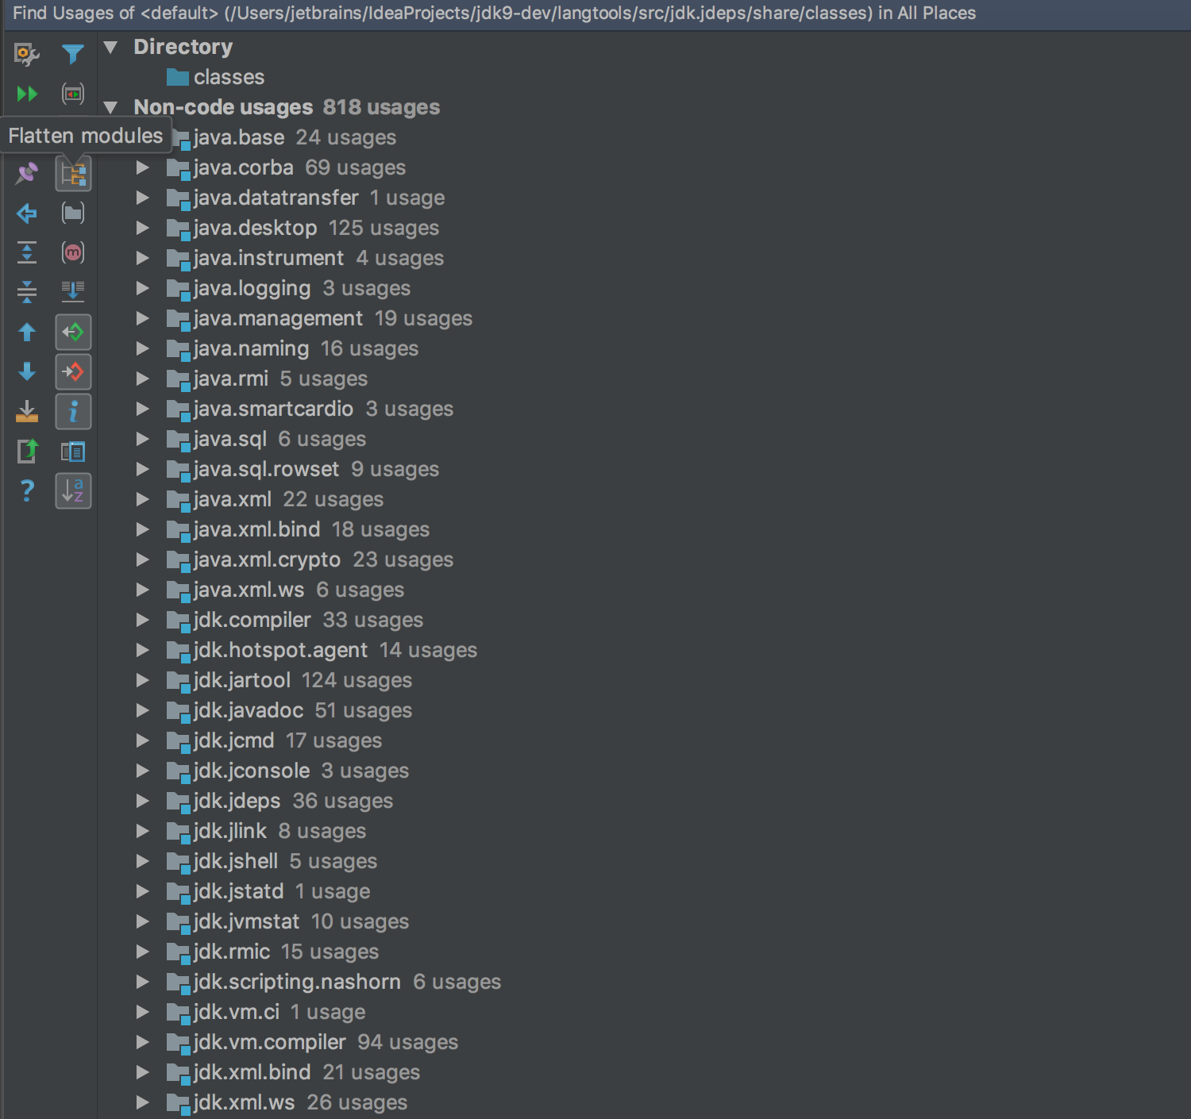Image resolution: width=1191 pixels, height=1119 pixels.
Task: Expand jdk.rmic node arrow
Action: pyautogui.click(x=143, y=952)
